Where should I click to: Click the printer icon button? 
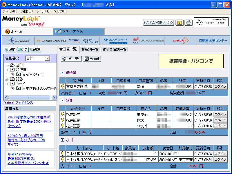(188, 23)
